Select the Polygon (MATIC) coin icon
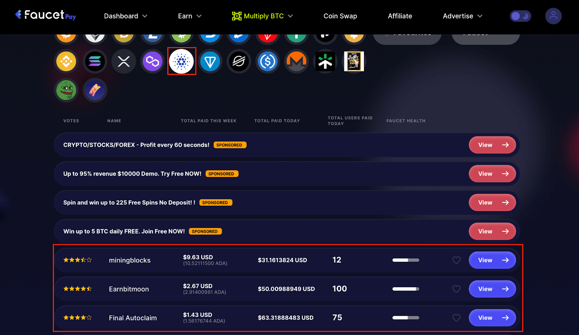Viewport: 579px width, 335px height. coord(152,62)
